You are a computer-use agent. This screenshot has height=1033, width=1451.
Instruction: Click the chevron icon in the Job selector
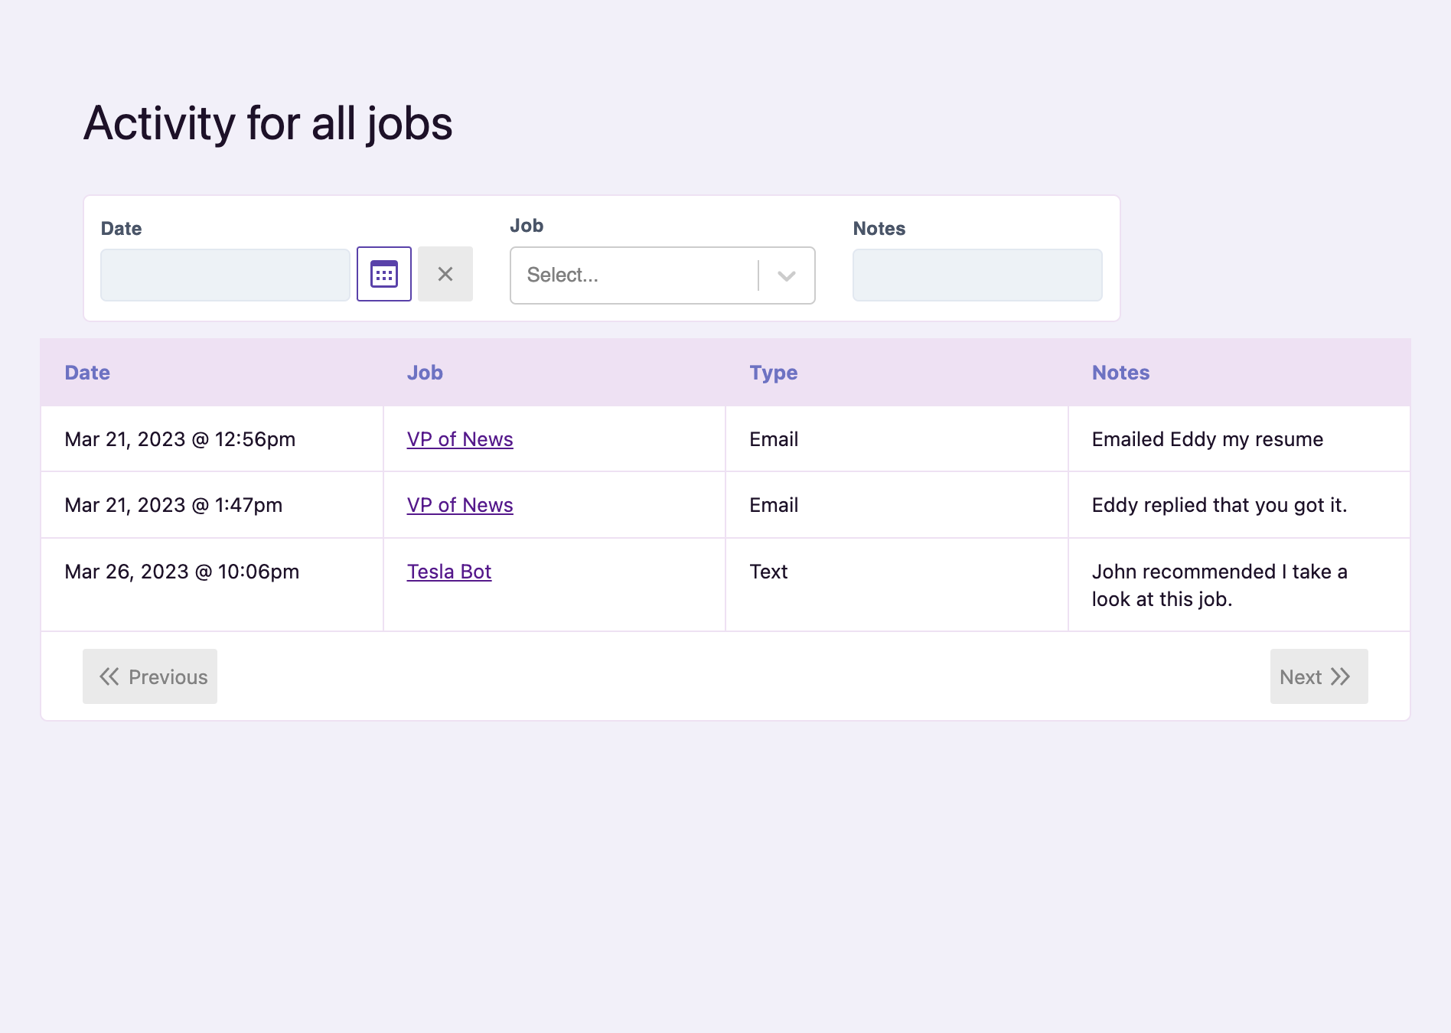(x=786, y=275)
